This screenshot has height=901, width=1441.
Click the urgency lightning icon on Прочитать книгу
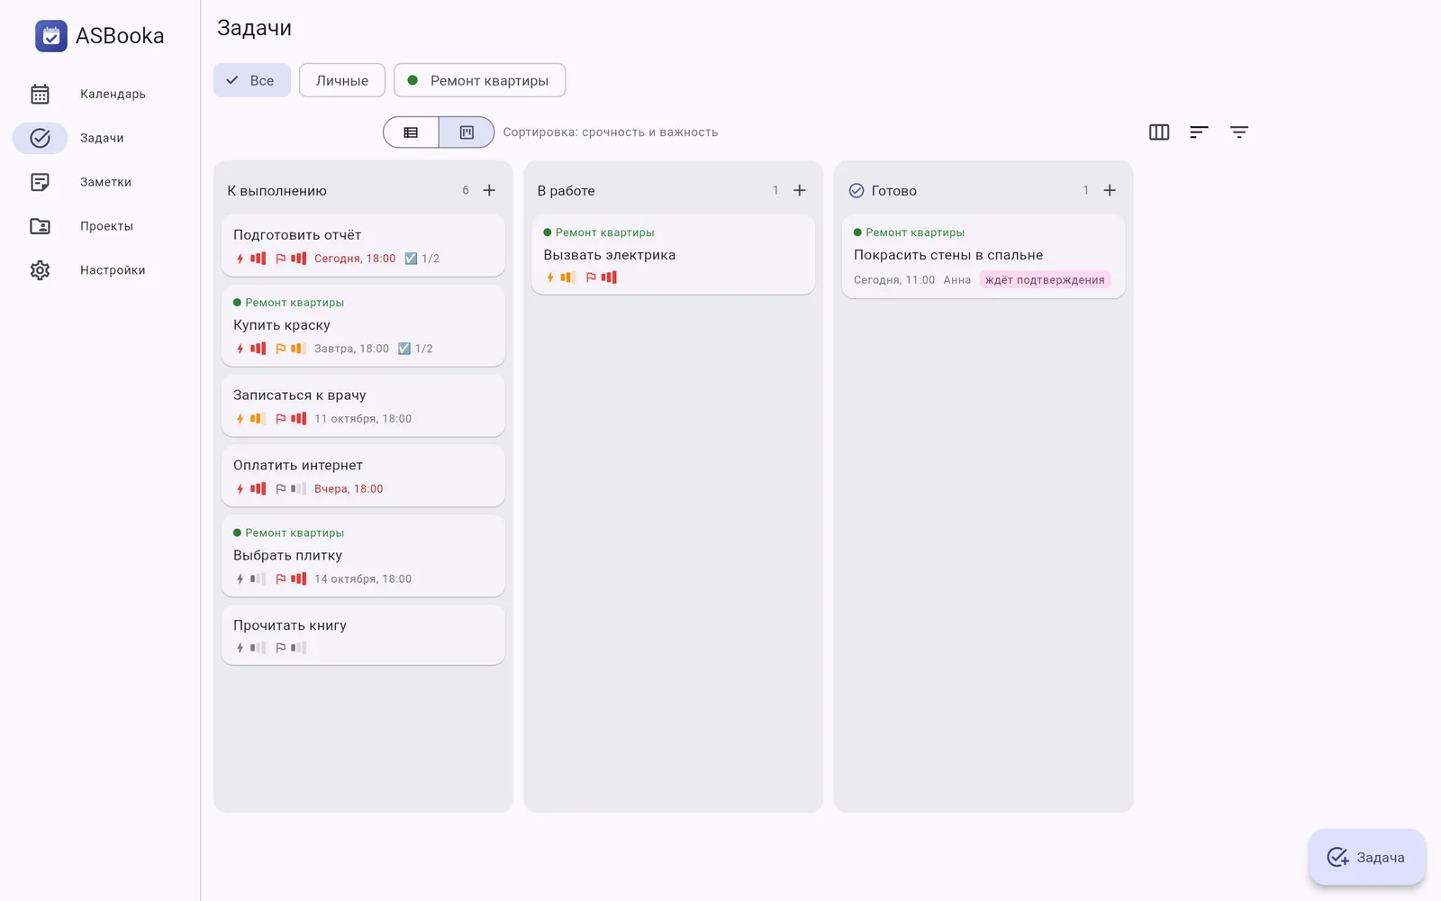point(240,648)
